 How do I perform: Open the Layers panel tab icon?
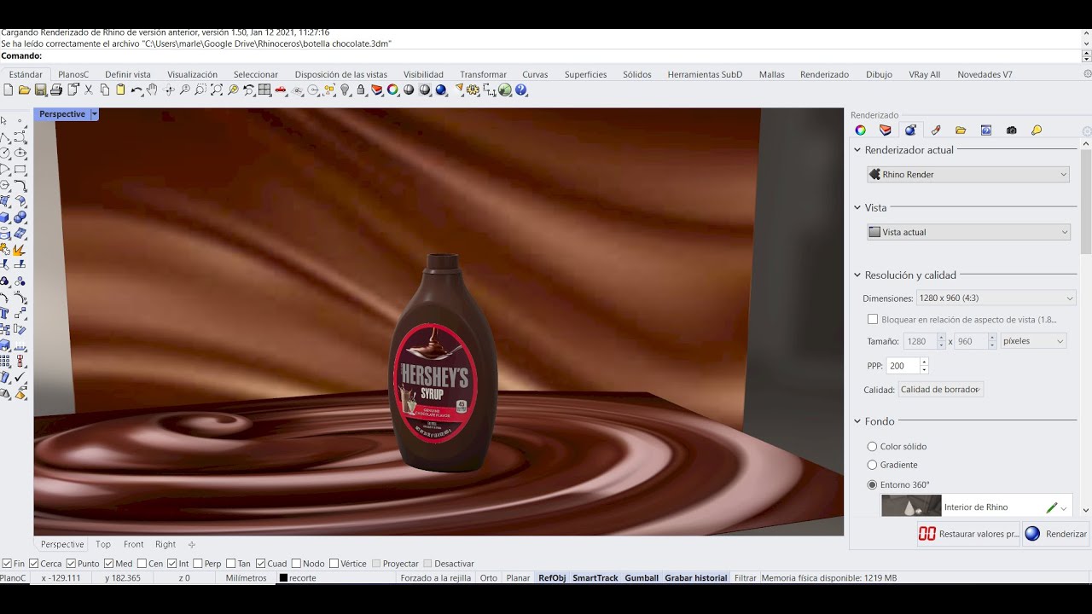click(886, 130)
